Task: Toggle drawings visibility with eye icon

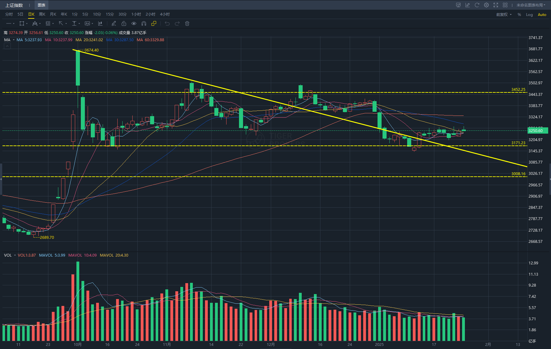Action: [134, 23]
